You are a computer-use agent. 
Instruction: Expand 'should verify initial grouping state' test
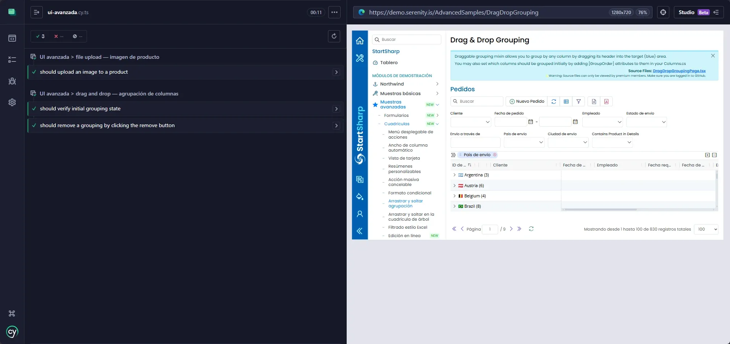coord(336,109)
